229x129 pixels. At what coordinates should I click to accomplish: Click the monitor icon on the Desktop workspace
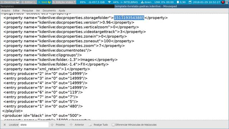tap(18, 2)
